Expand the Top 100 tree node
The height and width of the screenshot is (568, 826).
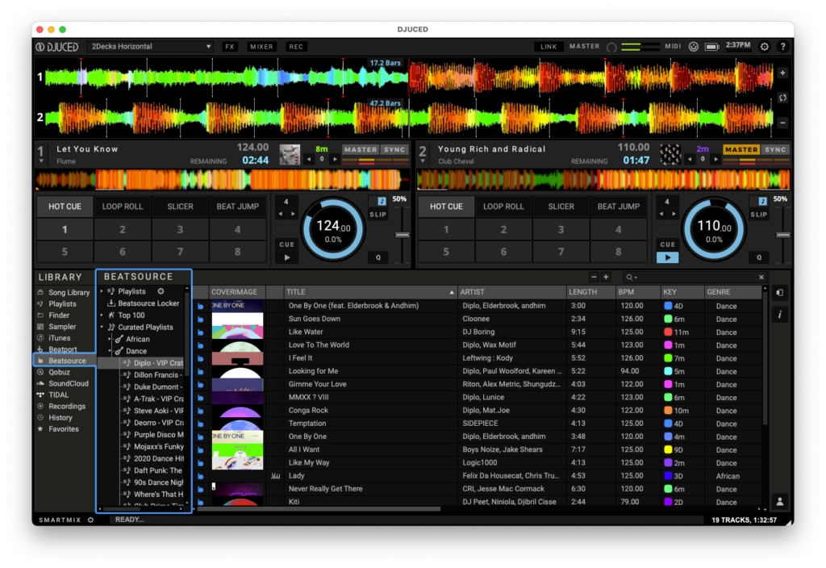pyautogui.click(x=102, y=315)
